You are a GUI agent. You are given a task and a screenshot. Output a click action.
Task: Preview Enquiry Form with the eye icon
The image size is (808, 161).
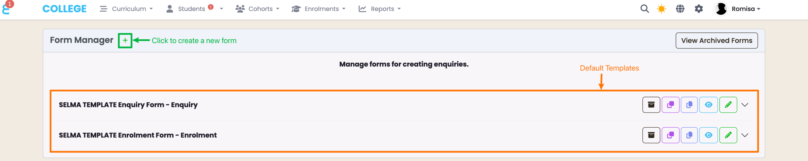pyautogui.click(x=709, y=105)
